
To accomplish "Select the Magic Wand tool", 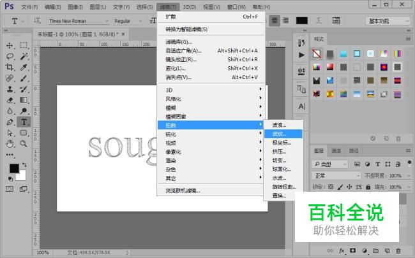I will pos(24,56).
